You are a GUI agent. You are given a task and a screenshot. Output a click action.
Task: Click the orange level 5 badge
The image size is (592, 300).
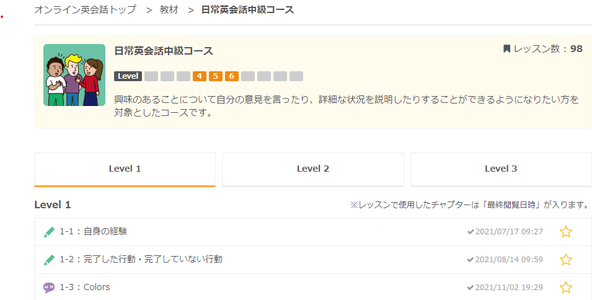pyautogui.click(x=216, y=76)
